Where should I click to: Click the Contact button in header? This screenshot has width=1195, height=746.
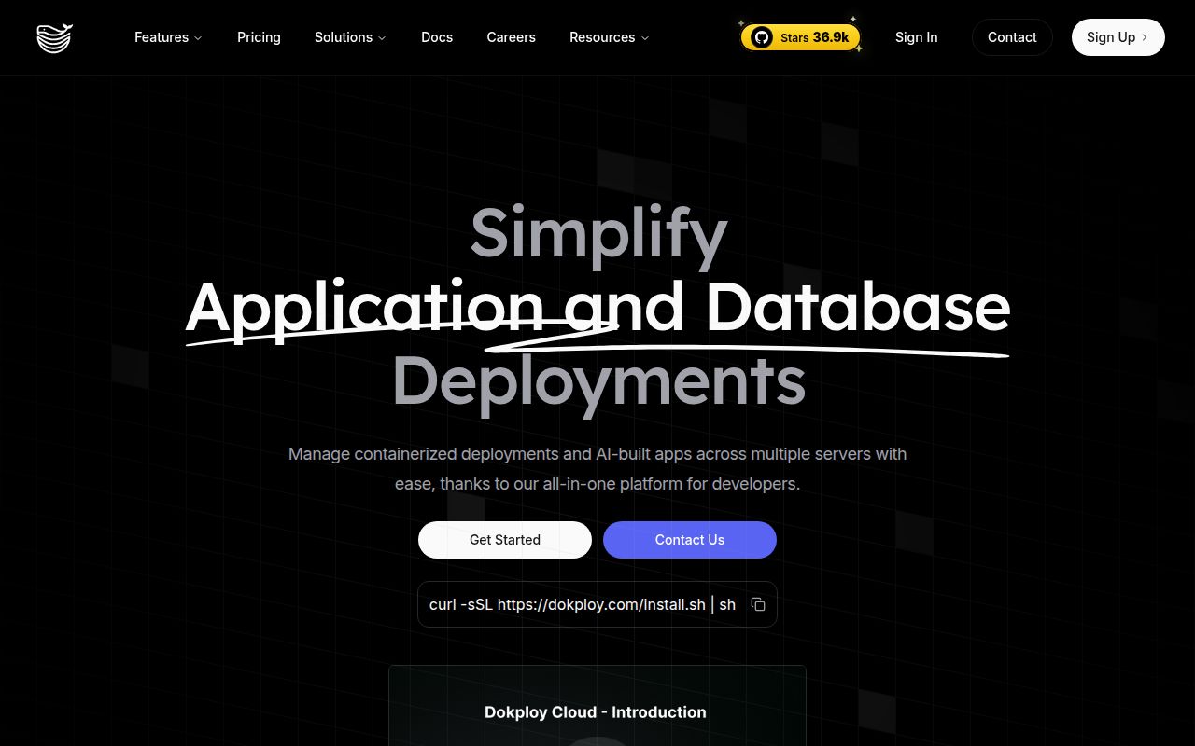[x=1012, y=37]
